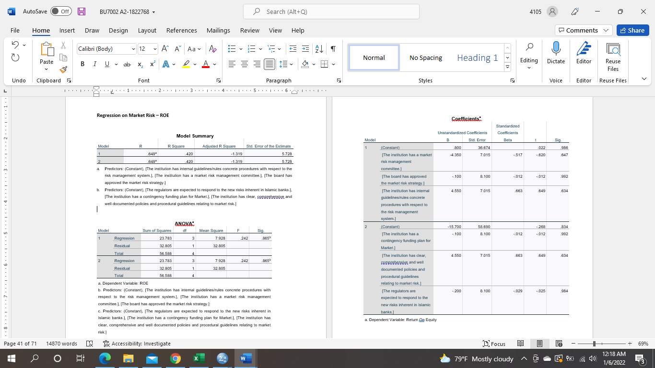This screenshot has width=655, height=368.
Task: Switch to Read Mode view icon
Action: click(x=521, y=344)
